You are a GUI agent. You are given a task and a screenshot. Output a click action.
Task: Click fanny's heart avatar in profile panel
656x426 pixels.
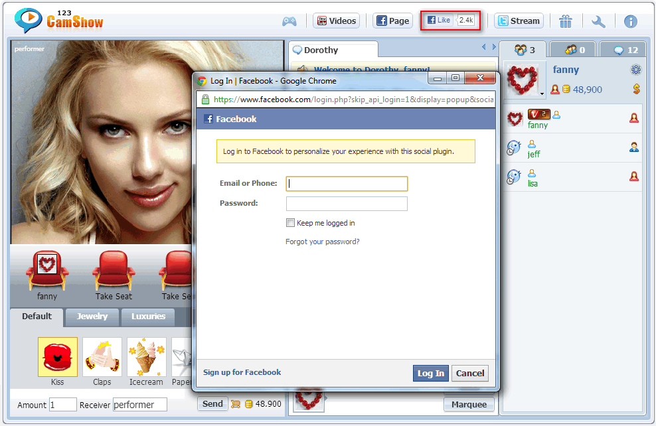coord(522,79)
